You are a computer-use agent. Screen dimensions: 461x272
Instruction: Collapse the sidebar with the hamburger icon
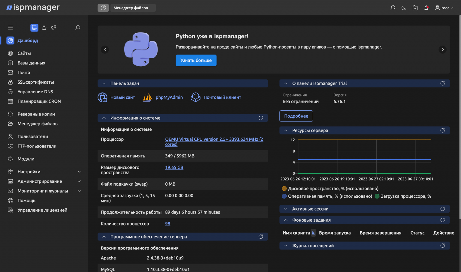click(10, 27)
